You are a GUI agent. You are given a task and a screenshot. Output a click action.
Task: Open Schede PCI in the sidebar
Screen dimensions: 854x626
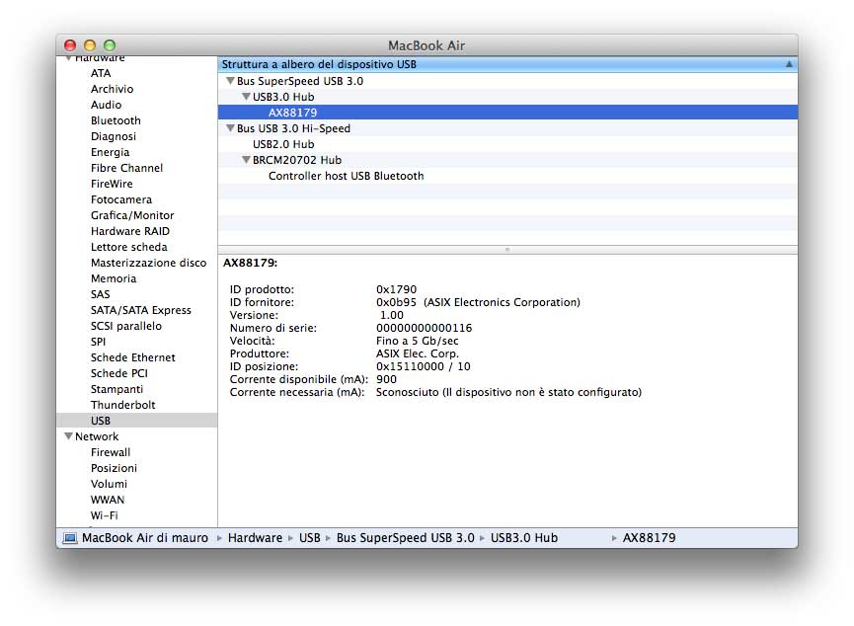tap(119, 373)
